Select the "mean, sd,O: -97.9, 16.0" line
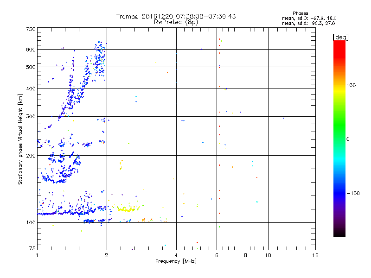The image size is (371, 278). pos(309,18)
